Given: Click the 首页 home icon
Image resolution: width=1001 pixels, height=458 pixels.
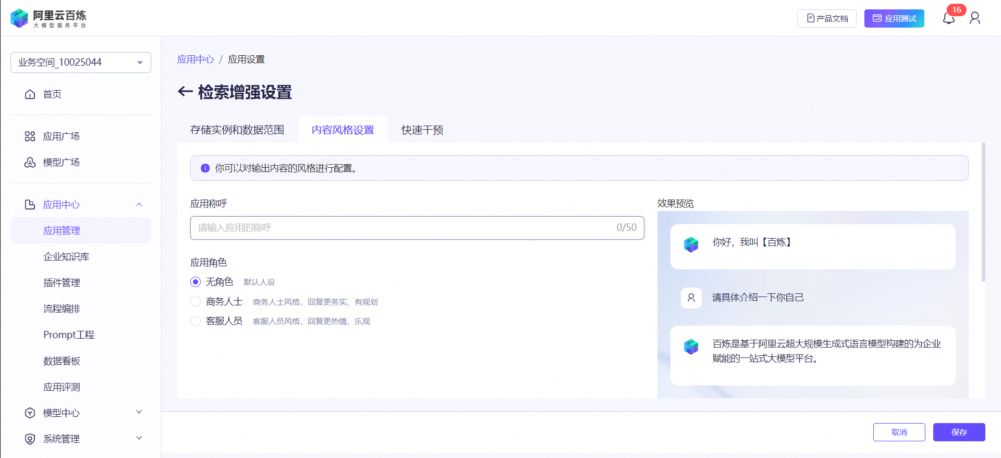Looking at the screenshot, I should tap(30, 94).
